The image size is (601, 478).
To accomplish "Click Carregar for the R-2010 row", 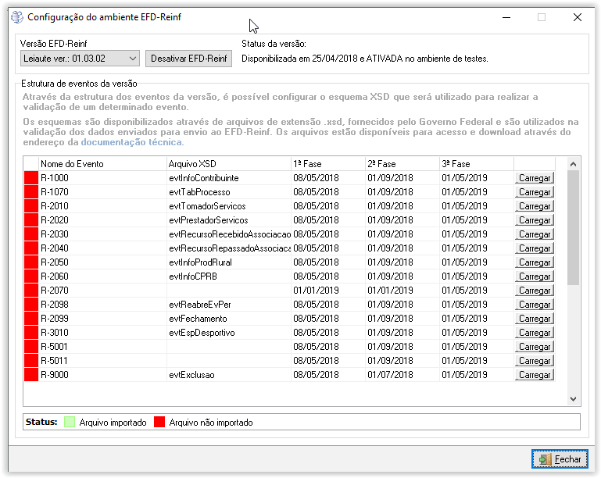I will point(535,206).
